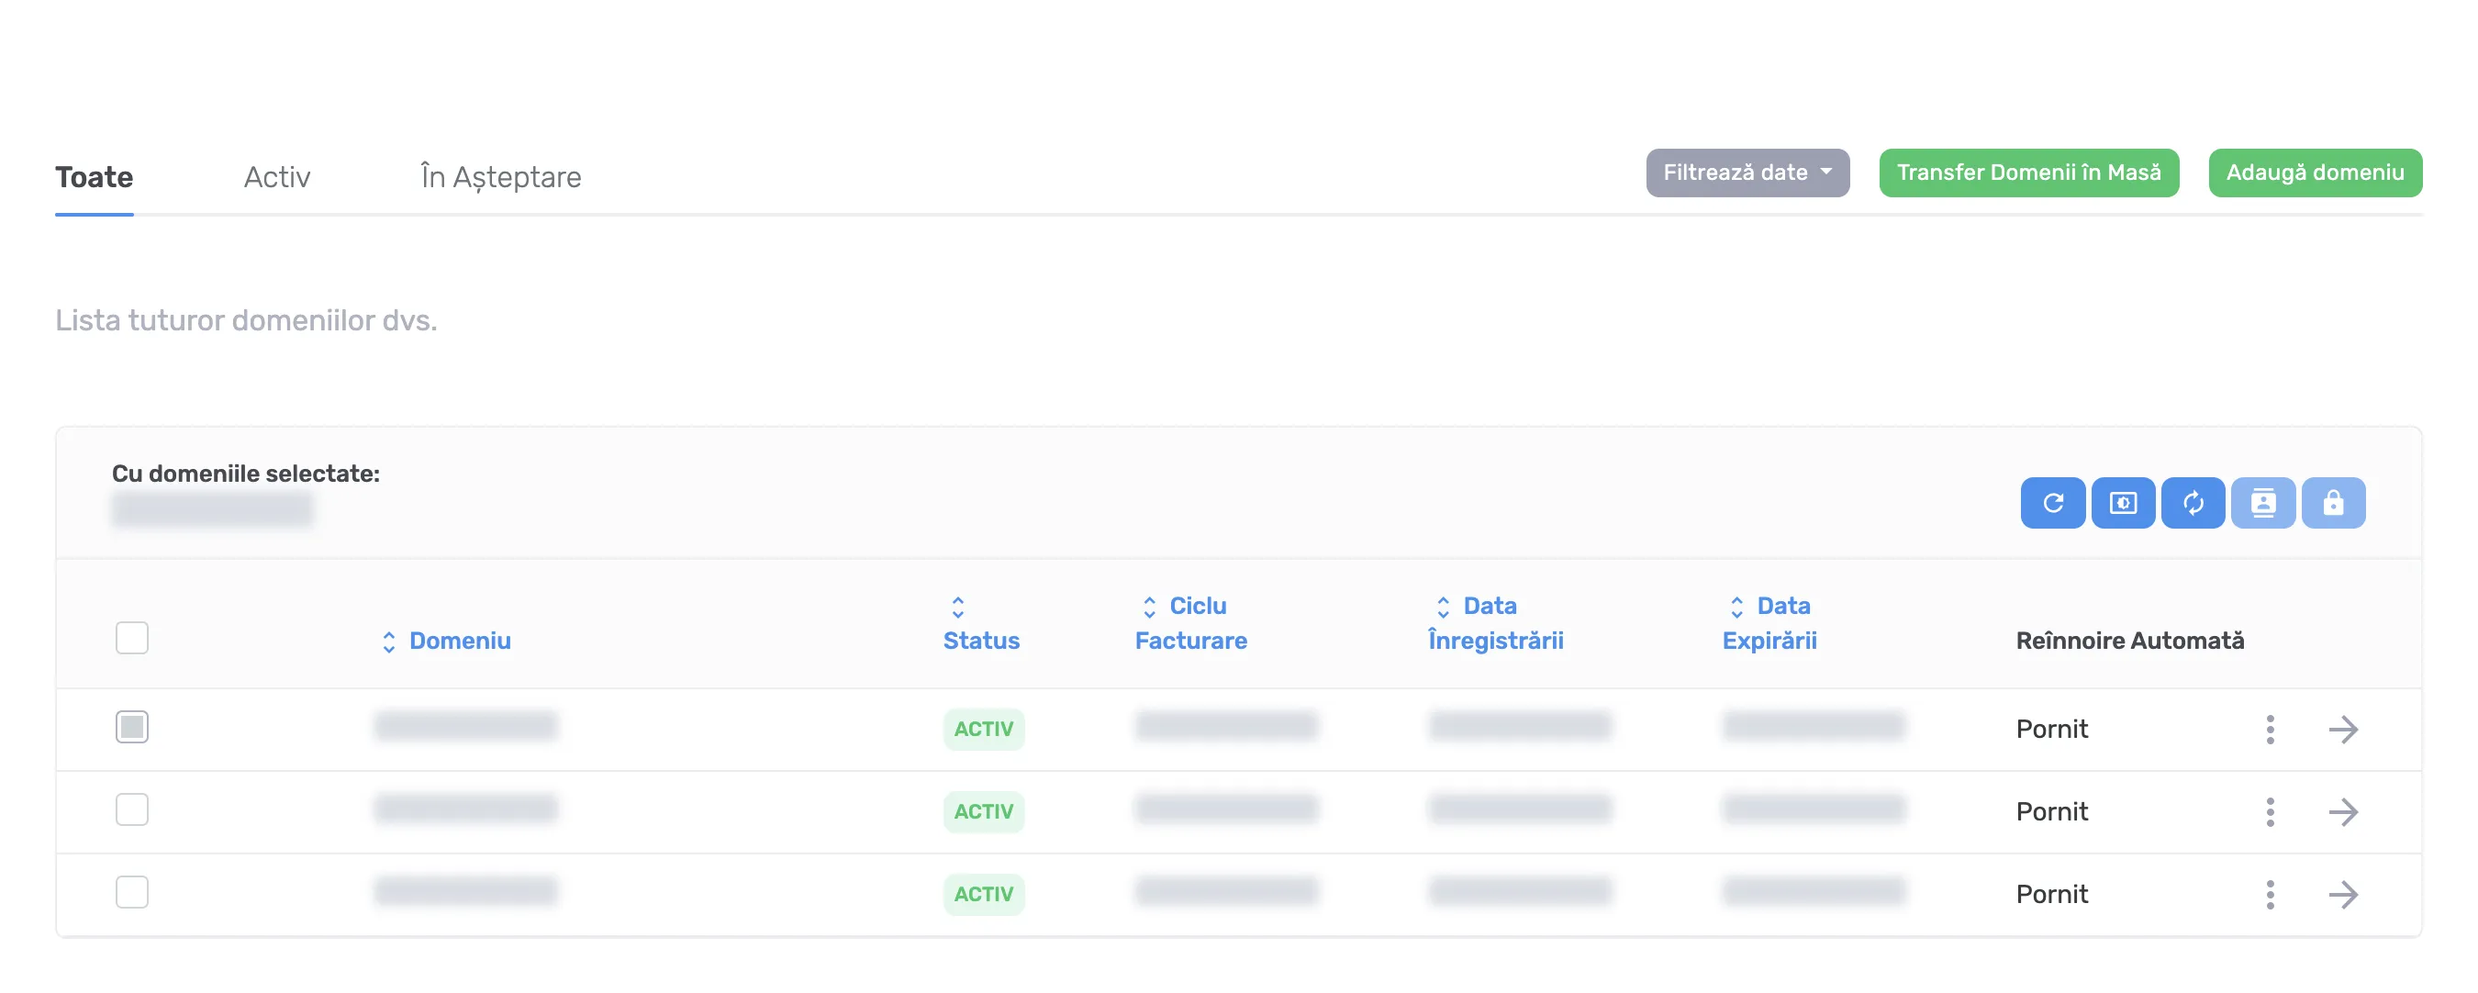Toggle checkbox of the second domain row

pos(132,809)
